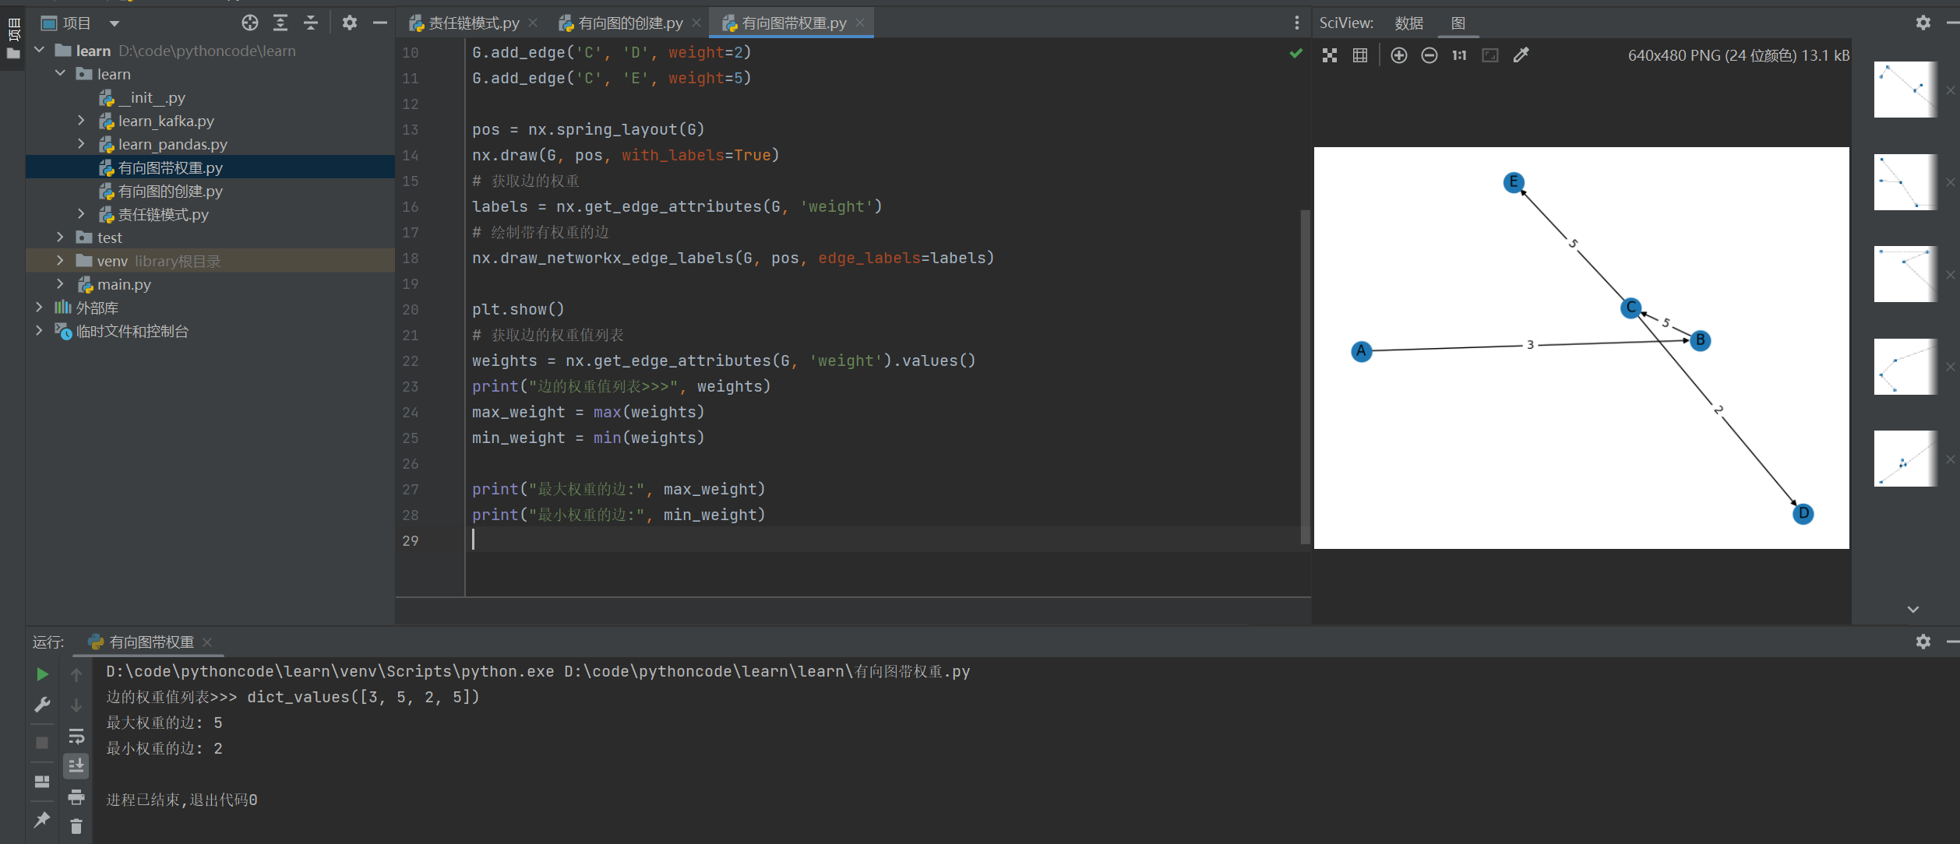Select the first plot thumbnail
The image size is (1960, 844).
1905,90
